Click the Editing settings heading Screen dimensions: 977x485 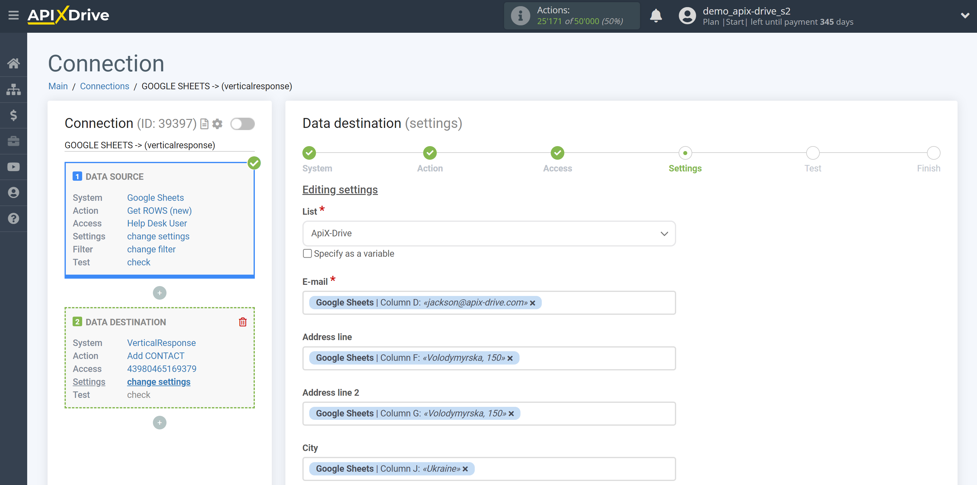point(340,190)
